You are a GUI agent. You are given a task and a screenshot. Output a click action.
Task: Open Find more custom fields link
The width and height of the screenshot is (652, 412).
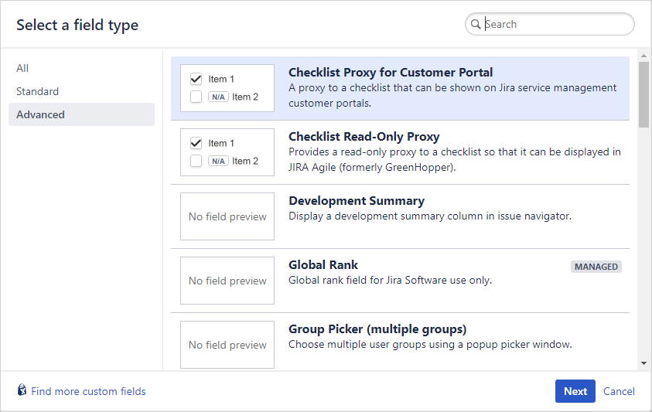[88, 391]
